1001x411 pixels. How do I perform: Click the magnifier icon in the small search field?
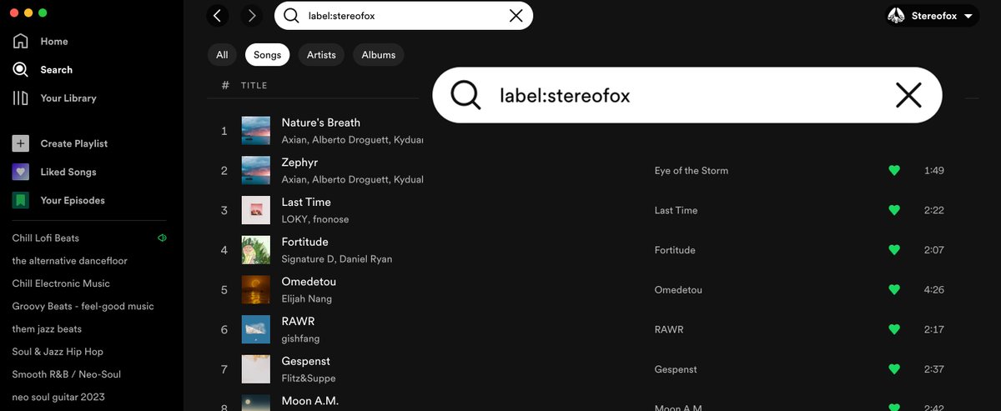[x=291, y=15]
